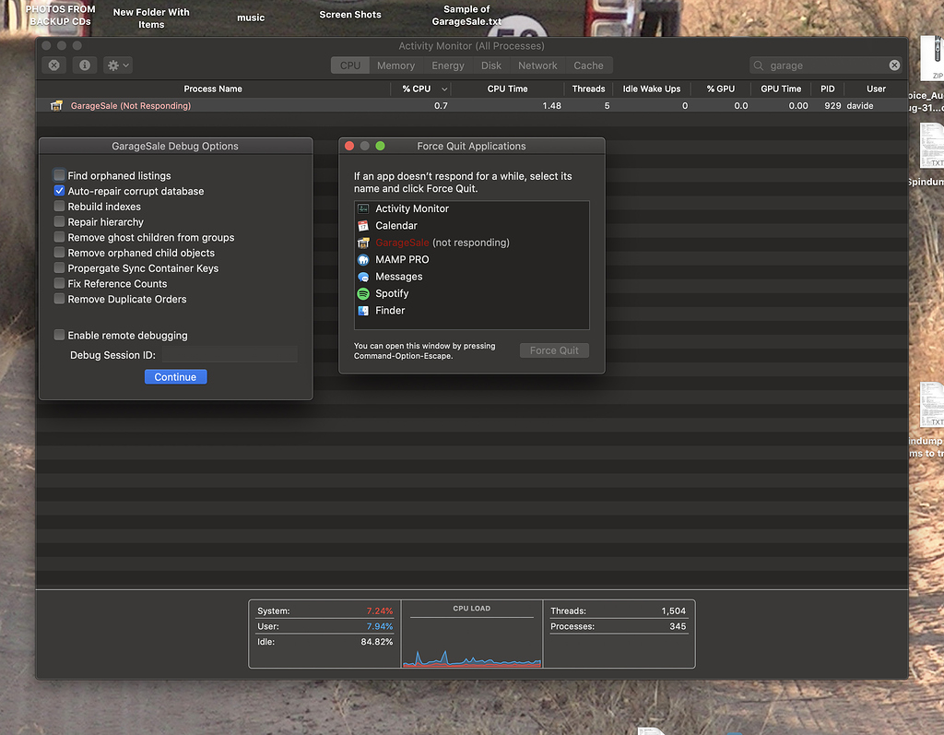The image size is (944, 735).
Task: Select 'PHOTOS FROM BACKUP CDs' desktop label
Action: click(x=60, y=15)
